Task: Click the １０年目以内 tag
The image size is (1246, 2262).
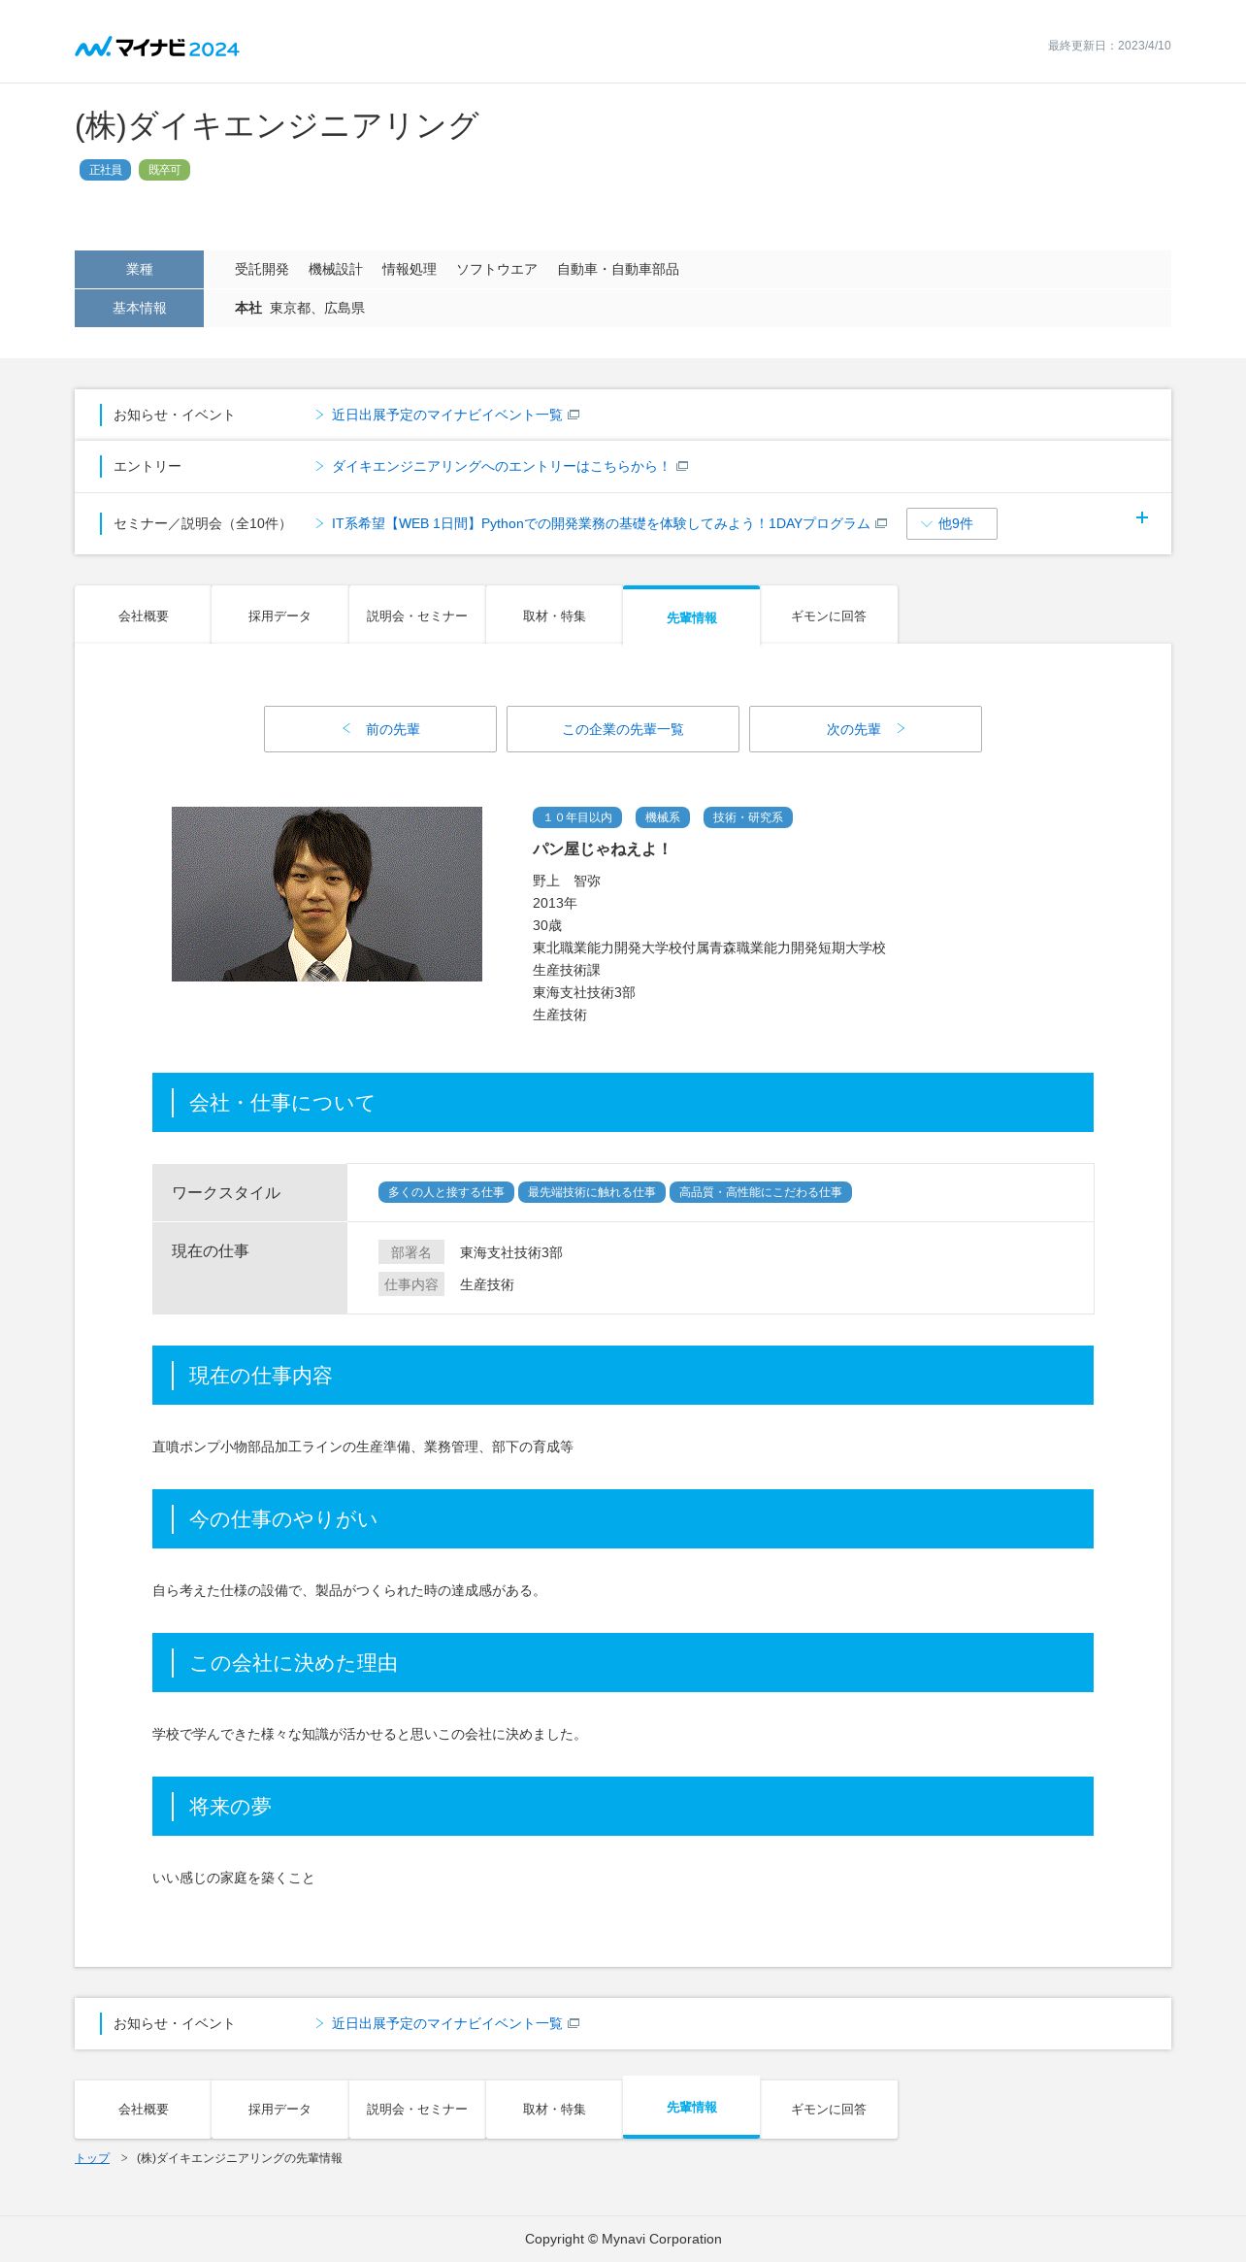Action: coord(578,817)
